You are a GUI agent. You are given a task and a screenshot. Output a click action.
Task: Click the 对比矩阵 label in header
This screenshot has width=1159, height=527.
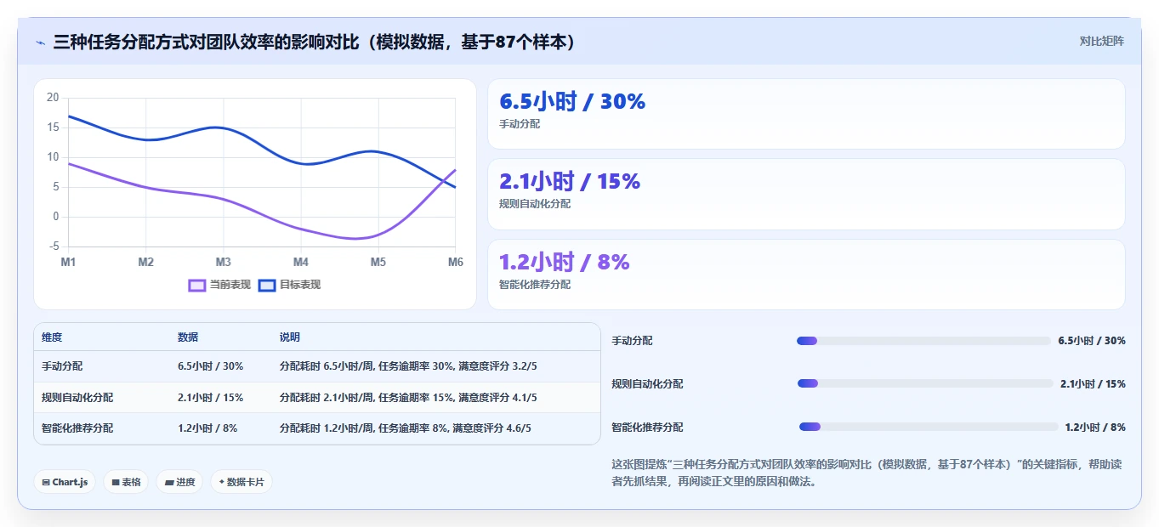click(1101, 41)
